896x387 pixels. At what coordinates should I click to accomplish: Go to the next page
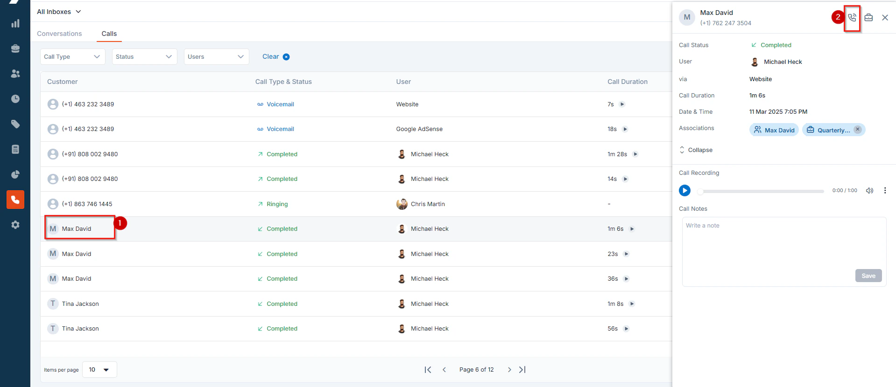[x=509, y=370]
